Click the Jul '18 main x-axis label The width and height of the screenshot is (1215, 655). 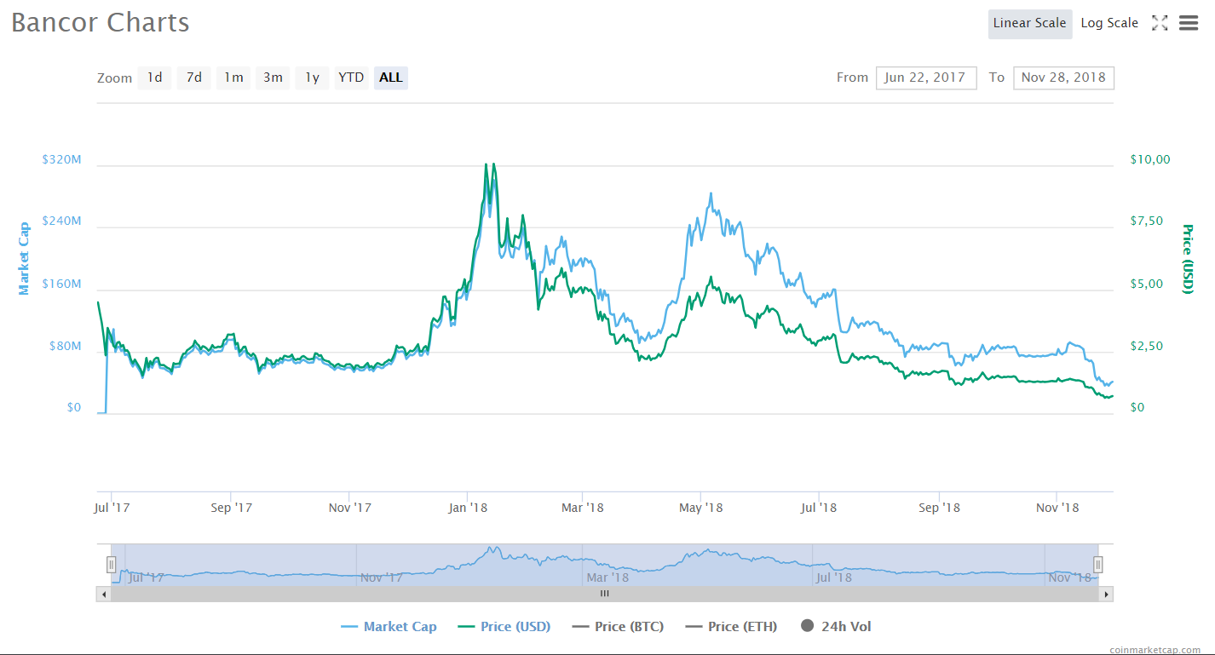tap(819, 508)
